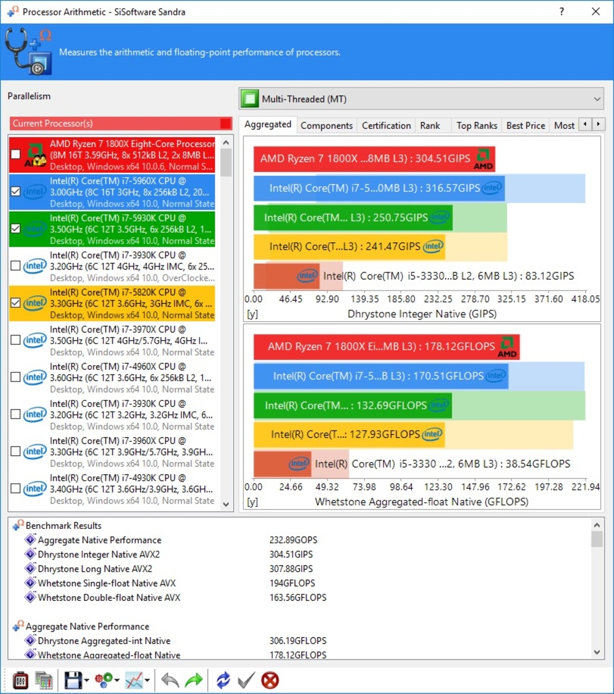
Task: Click the question mark help icon in title bar
Action: (x=562, y=11)
